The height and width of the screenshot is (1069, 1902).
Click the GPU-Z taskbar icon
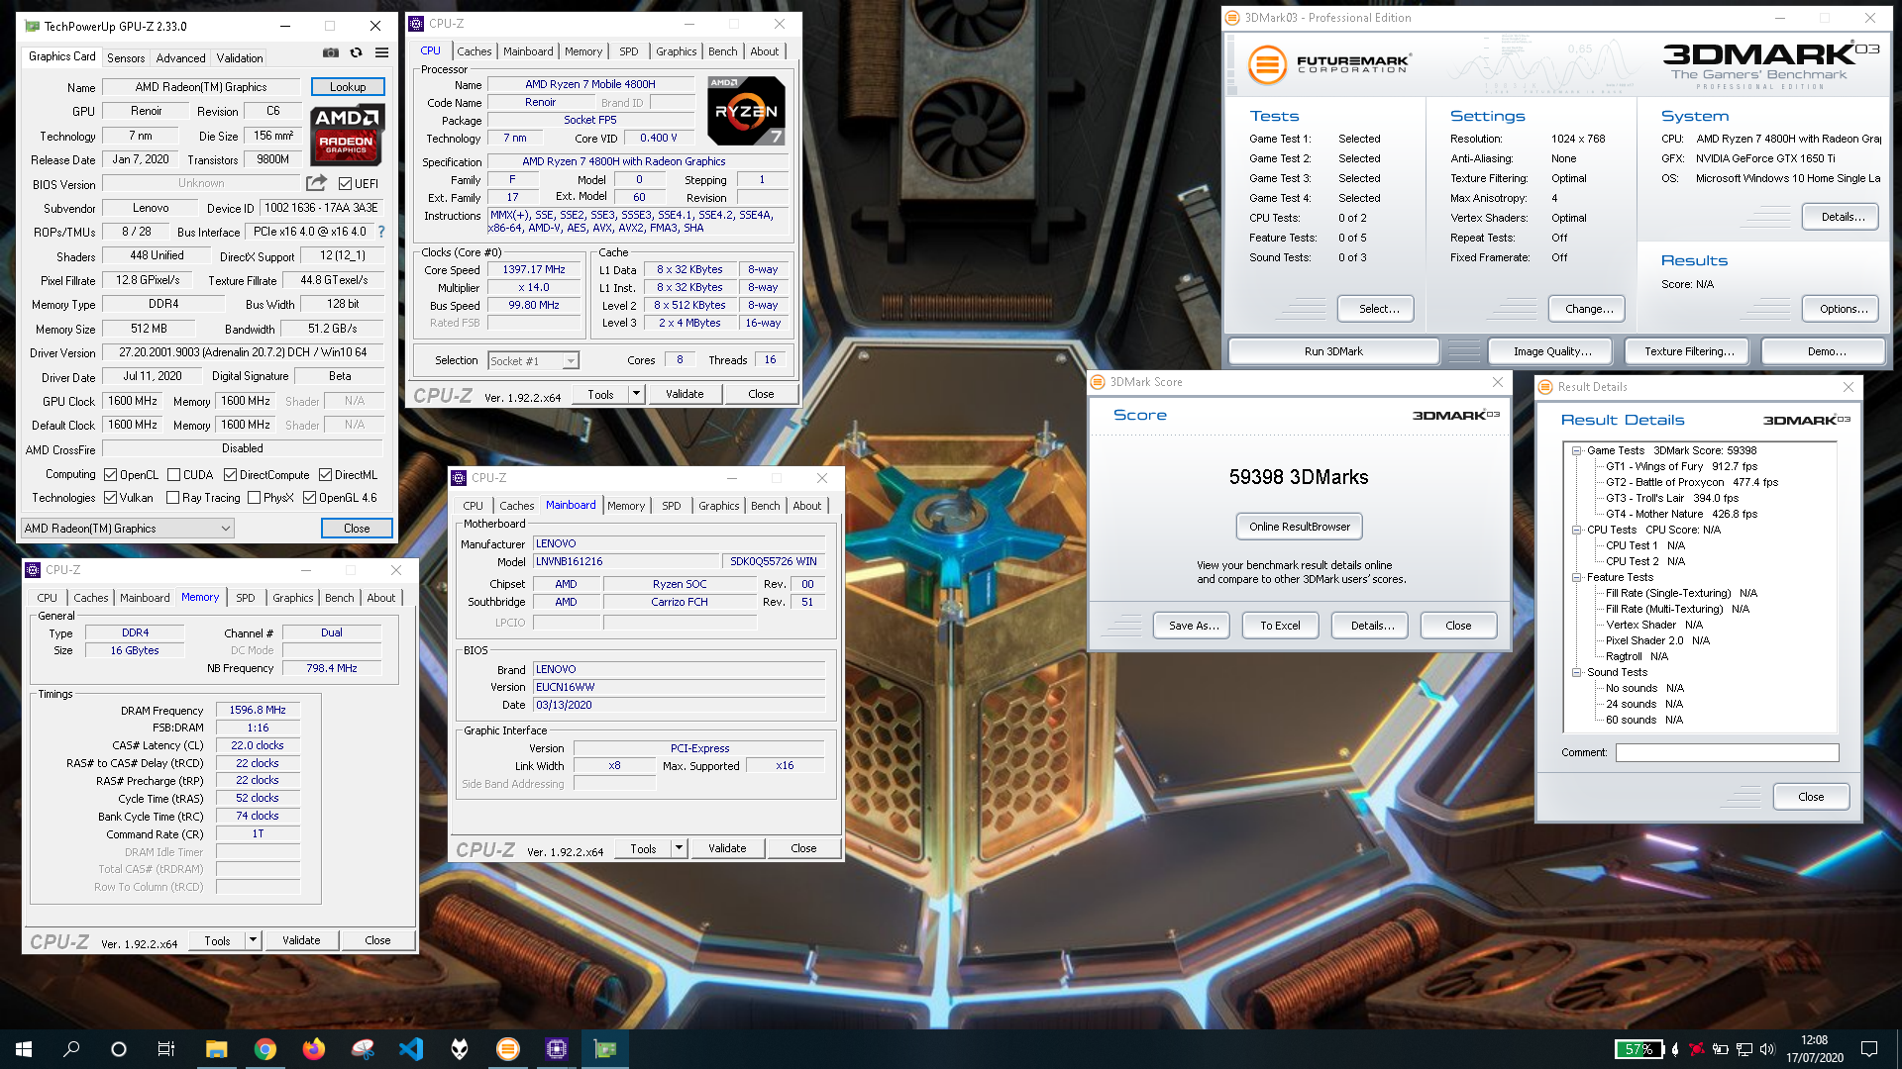(605, 1049)
